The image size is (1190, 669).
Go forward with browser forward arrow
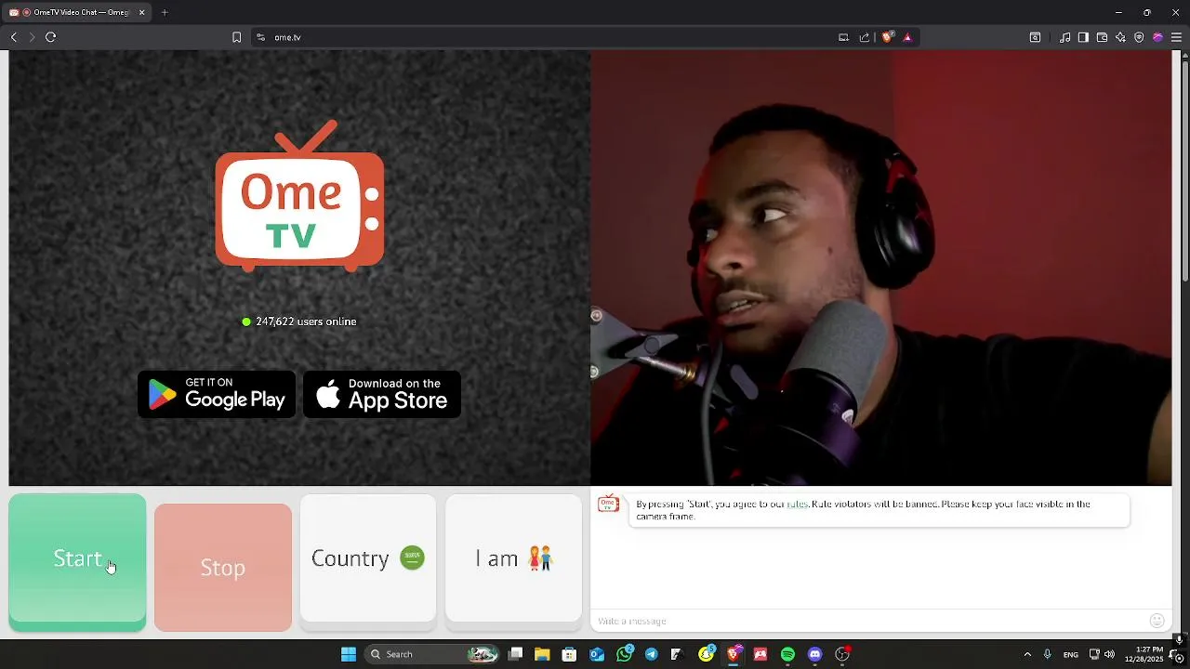point(32,37)
